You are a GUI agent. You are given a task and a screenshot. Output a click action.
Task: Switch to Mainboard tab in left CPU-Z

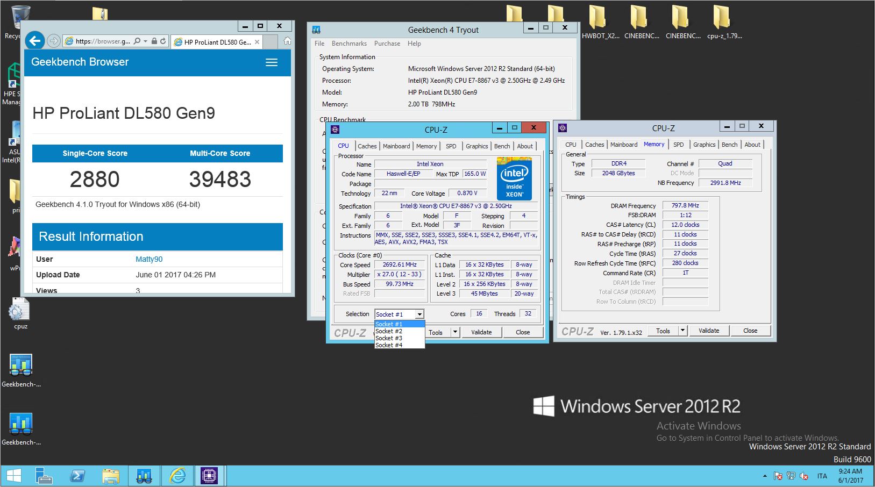pos(396,146)
